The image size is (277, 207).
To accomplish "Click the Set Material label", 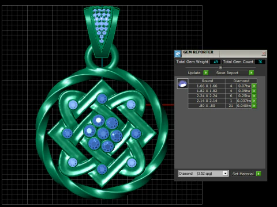I will click(x=243, y=174).
